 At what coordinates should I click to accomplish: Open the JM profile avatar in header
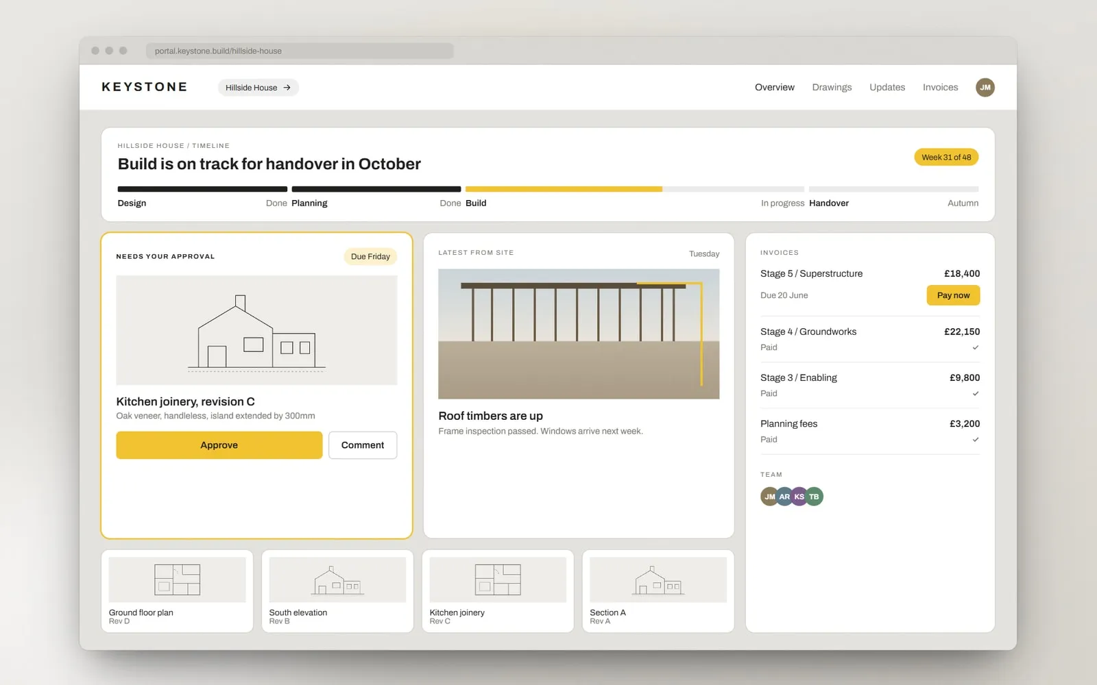[985, 87]
